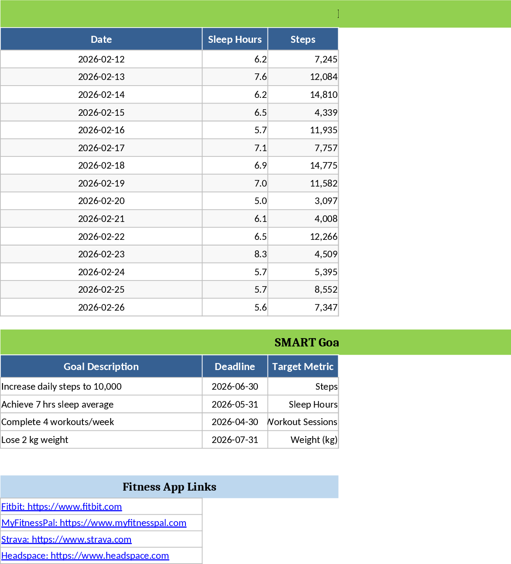Click the Goal Description header cell

click(101, 367)
